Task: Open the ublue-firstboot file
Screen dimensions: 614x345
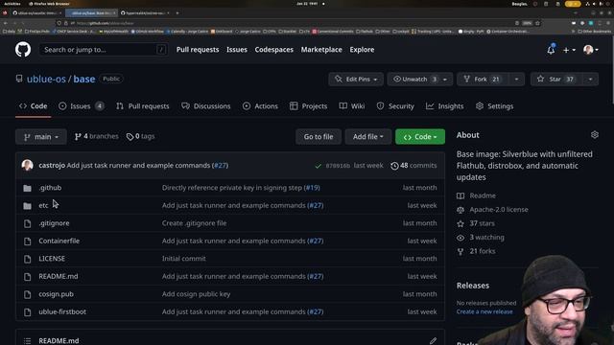Action: (x=62, y=311)
